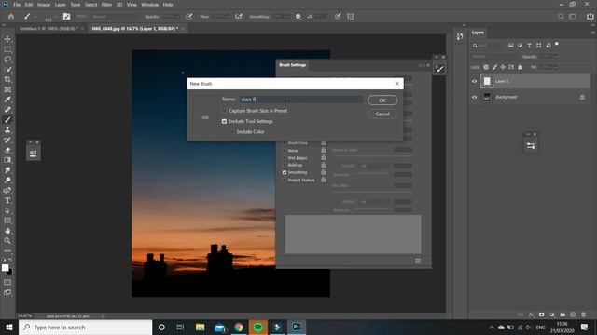This screenshot has width=597, height=335.
Task: Select the Eraser tool
Action: coord(7,150)
